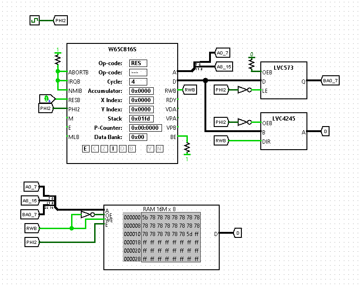Click the P-Counter value 0x00:0000

[x=145, y=128]
